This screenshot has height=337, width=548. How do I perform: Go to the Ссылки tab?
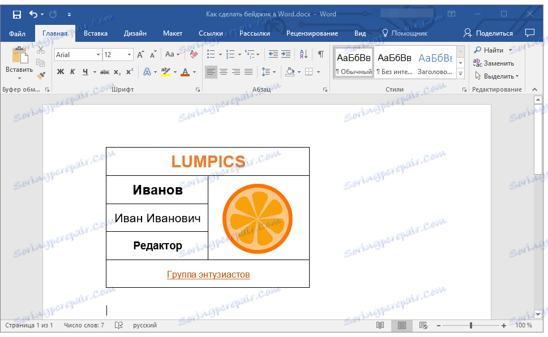coord(211,33)
